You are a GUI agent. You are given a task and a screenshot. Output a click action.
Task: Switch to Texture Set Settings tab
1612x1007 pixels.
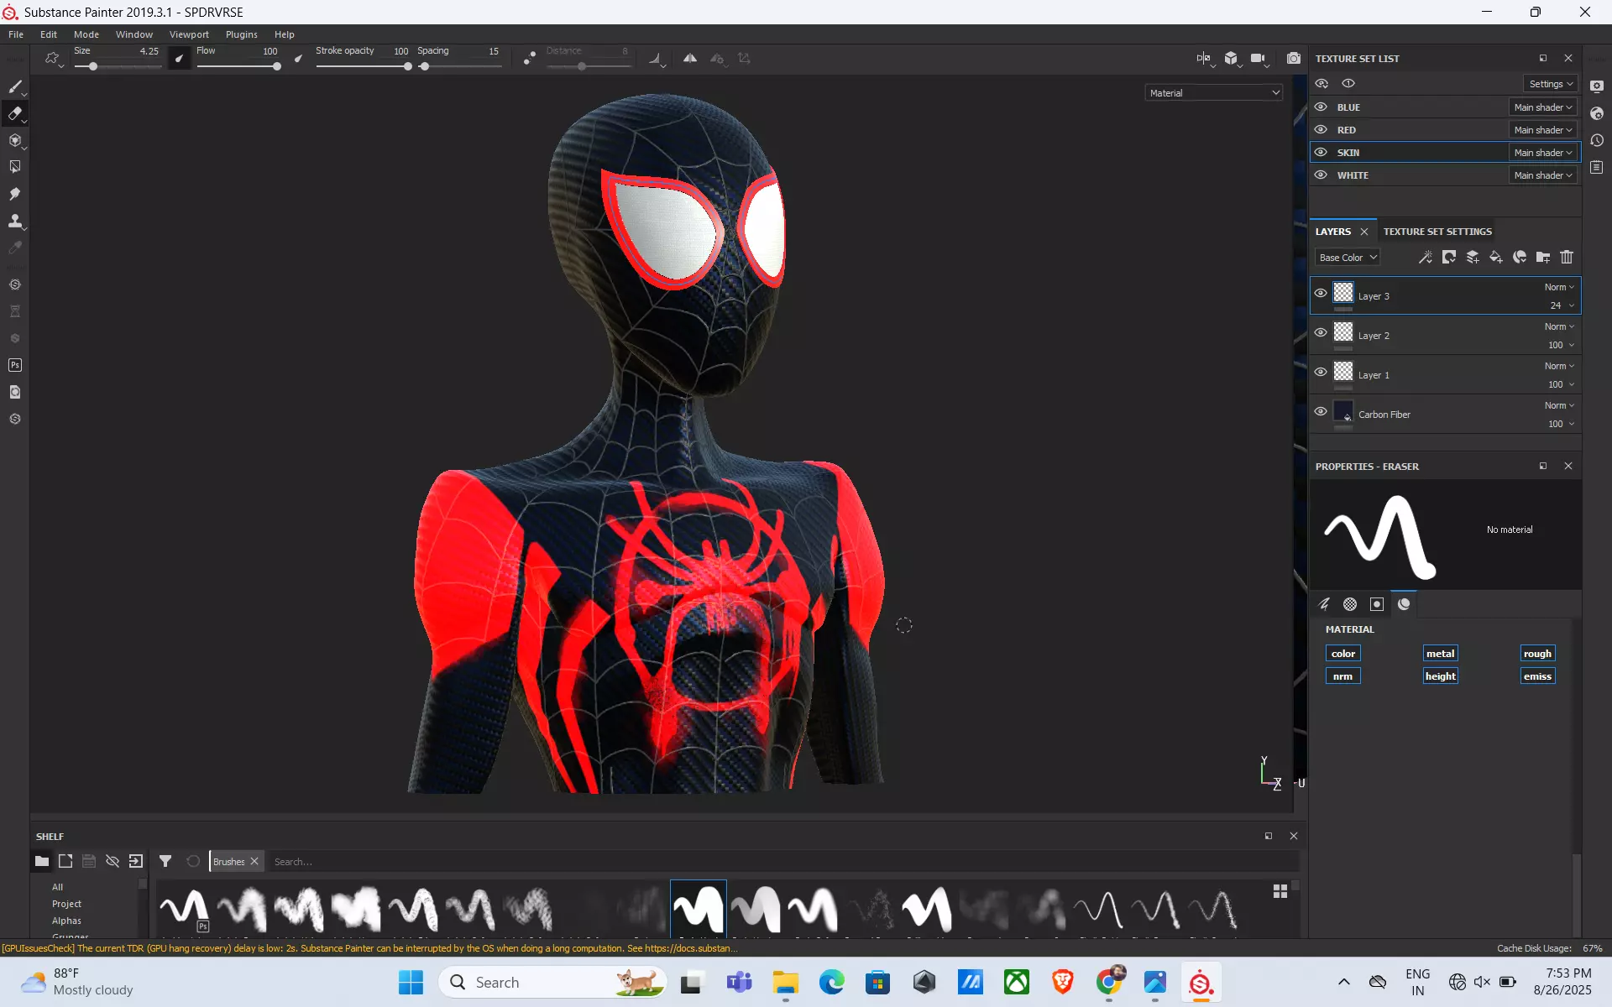pyautogui.click(x=1437, y=232)
